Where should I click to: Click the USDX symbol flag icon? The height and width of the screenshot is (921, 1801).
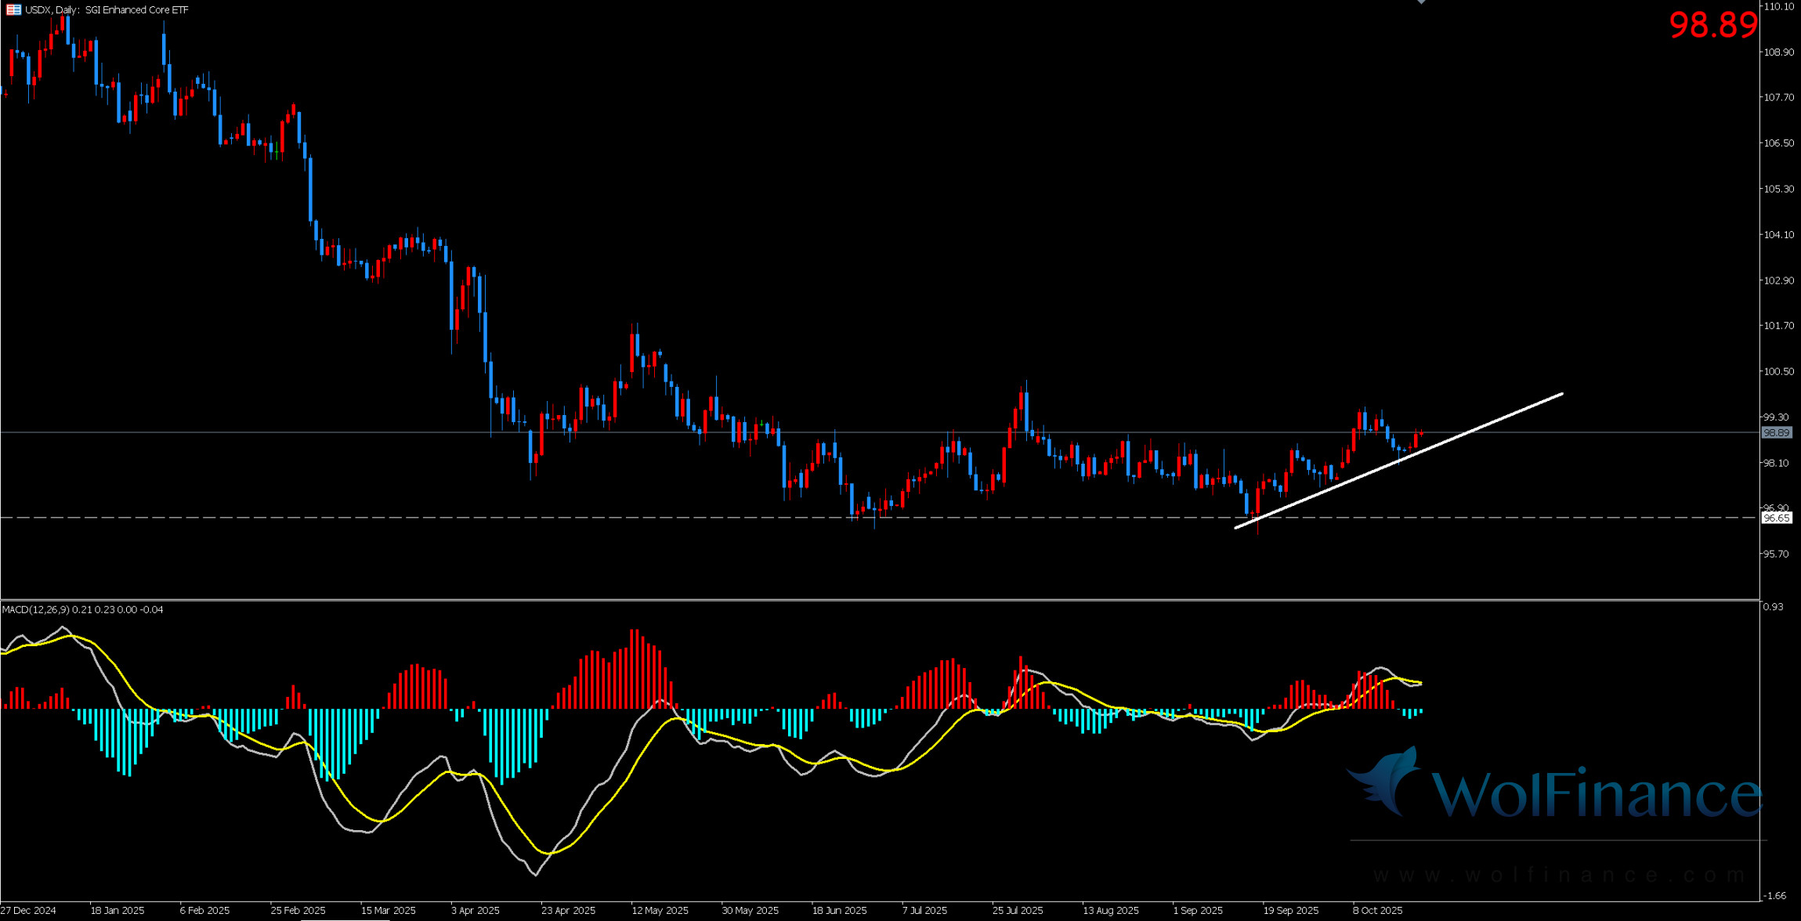tap(13, 10)
